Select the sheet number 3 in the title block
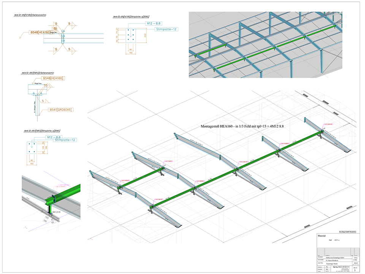This screenshot has width=365, height=274. pyautogui.click(x=354, y=270)
